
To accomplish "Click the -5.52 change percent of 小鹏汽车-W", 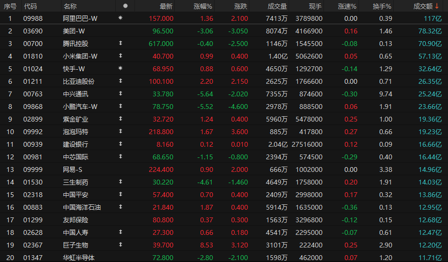I will pyautogui.click(x=205, y=107).
